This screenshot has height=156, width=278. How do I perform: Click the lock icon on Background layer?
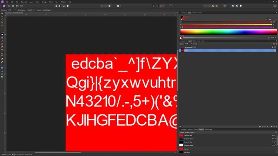click(x=273, y=47)
